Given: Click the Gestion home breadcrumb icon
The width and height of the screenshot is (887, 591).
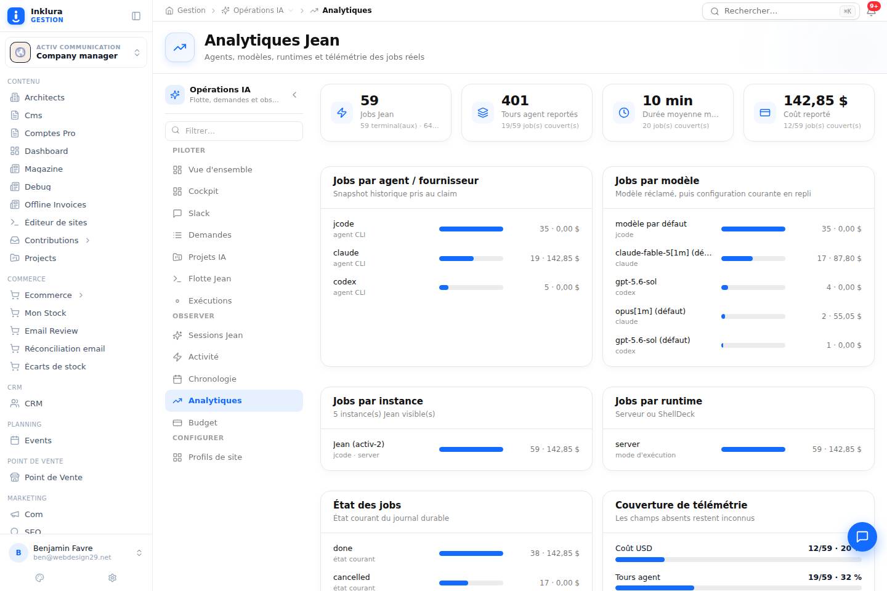Looking at the screenshot, I should click(x=169, y=10).
